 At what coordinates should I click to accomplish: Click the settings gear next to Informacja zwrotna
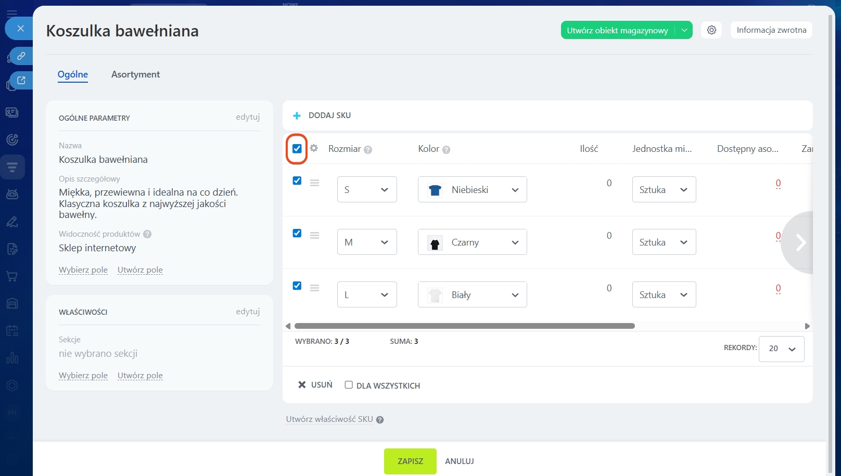tap(711, 30)
